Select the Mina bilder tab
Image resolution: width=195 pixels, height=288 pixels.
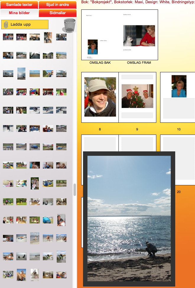pyautogui.click(x=19, y=13)
